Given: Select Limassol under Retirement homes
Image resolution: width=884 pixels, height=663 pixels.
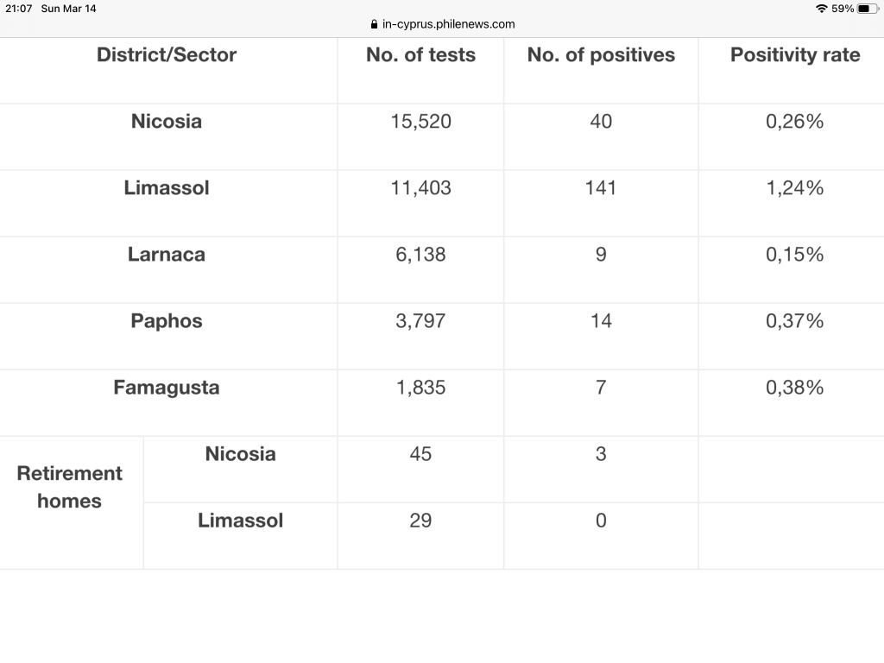Looking at the screenshot, I should click(241, 521).
